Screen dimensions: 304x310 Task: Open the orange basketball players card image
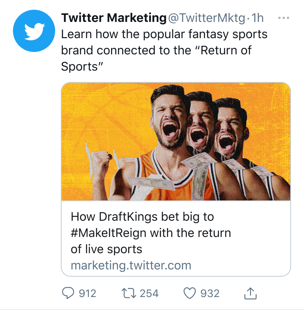tap(176, 141)
